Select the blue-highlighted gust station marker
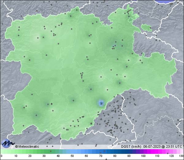Screen dimensions: 184x160 click(102, 103)
